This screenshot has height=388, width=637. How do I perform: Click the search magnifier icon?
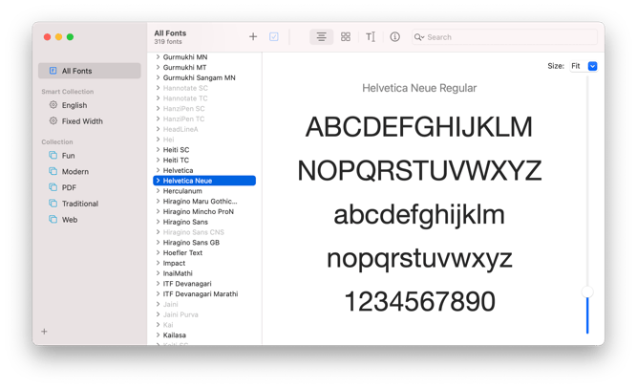tap(418, 37)
